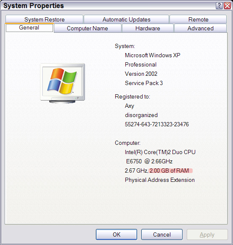233x245 pixels.
Task: Open the Automatic Updates tab
Action: pos(126,19)
